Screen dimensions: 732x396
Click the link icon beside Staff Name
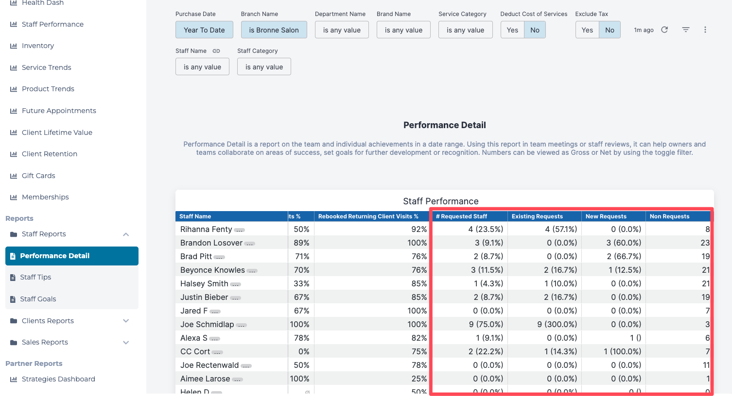point(216,51)
